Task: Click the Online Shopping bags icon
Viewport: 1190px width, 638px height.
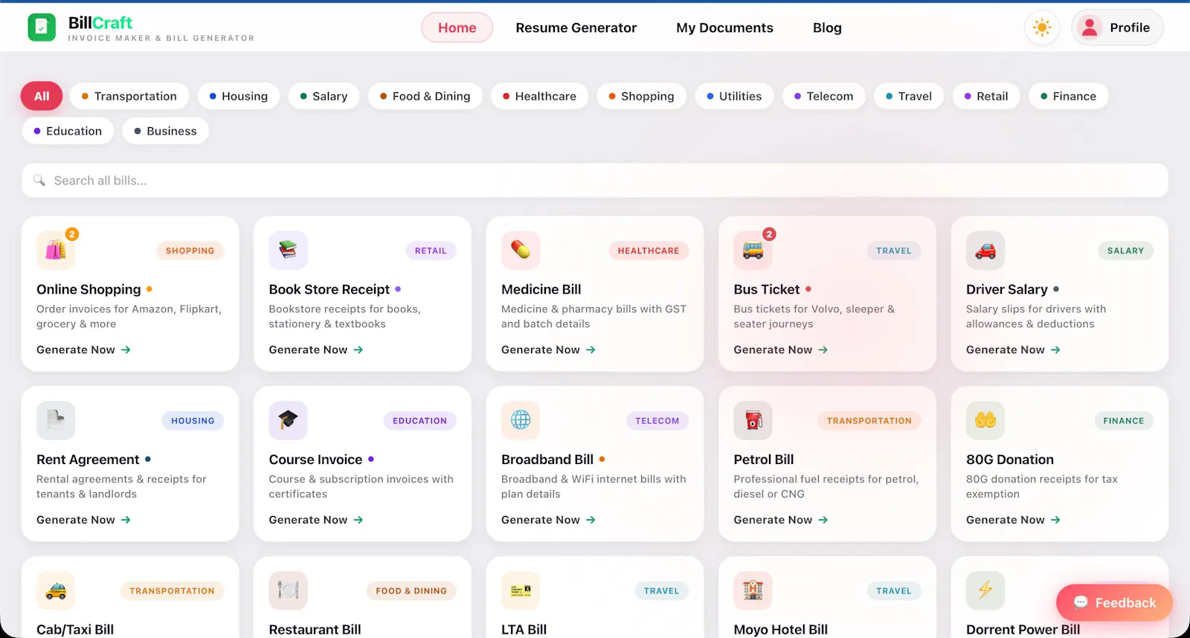Action: [x=56, y=251]
